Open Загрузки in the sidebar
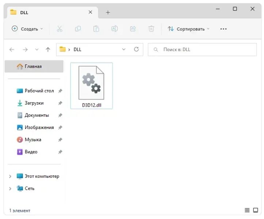This screenshot has width=264, height=219. click(30, 103)
